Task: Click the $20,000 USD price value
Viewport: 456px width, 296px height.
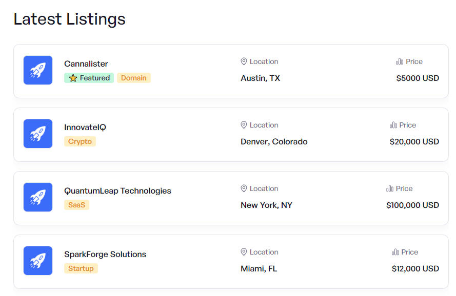Action: click(x=414, y=142)
